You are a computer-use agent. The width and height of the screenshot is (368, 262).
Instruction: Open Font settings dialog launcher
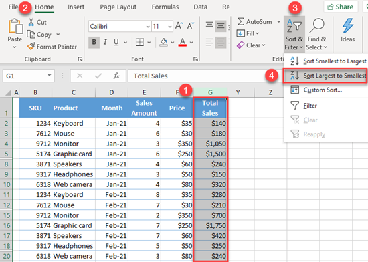point(195,59)
